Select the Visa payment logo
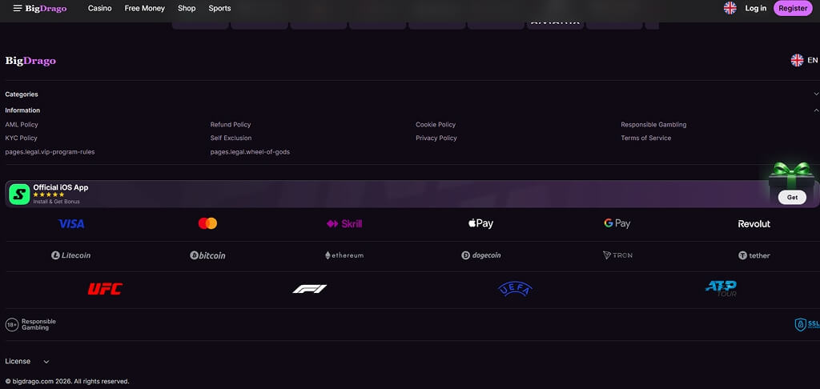Screen dimensions: 820x389 (71, 224)
